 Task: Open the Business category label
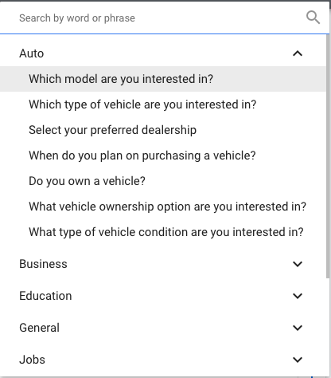(43, 264)
